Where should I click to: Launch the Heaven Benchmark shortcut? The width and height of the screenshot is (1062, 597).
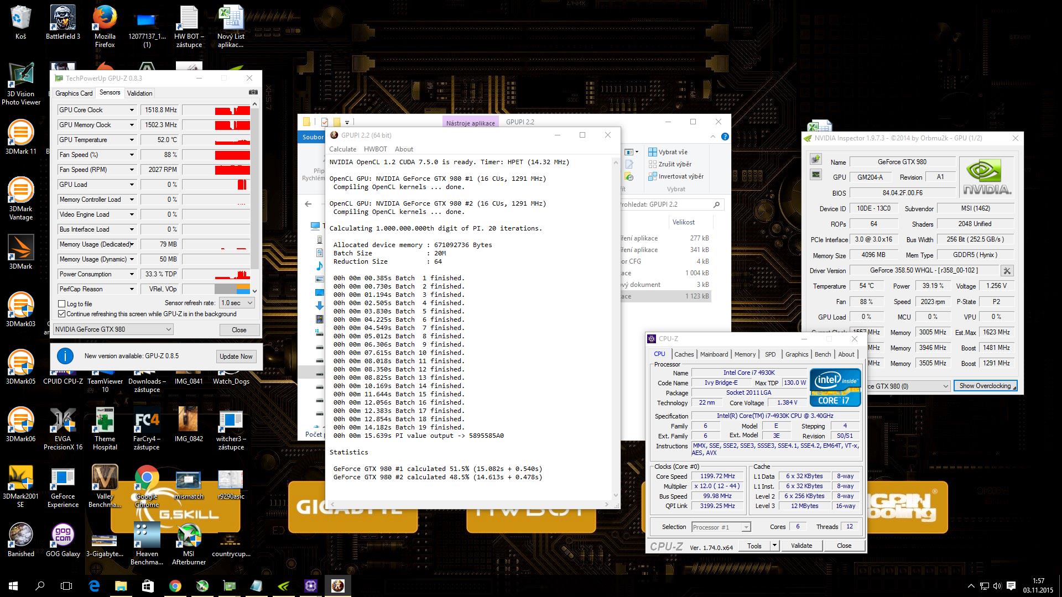(x=147, y=543)
